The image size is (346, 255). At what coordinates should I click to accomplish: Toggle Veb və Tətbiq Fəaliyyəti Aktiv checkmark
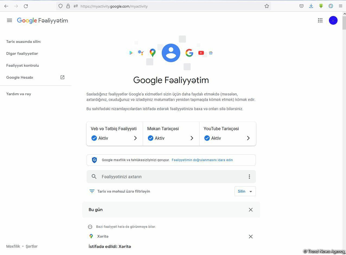94,138
